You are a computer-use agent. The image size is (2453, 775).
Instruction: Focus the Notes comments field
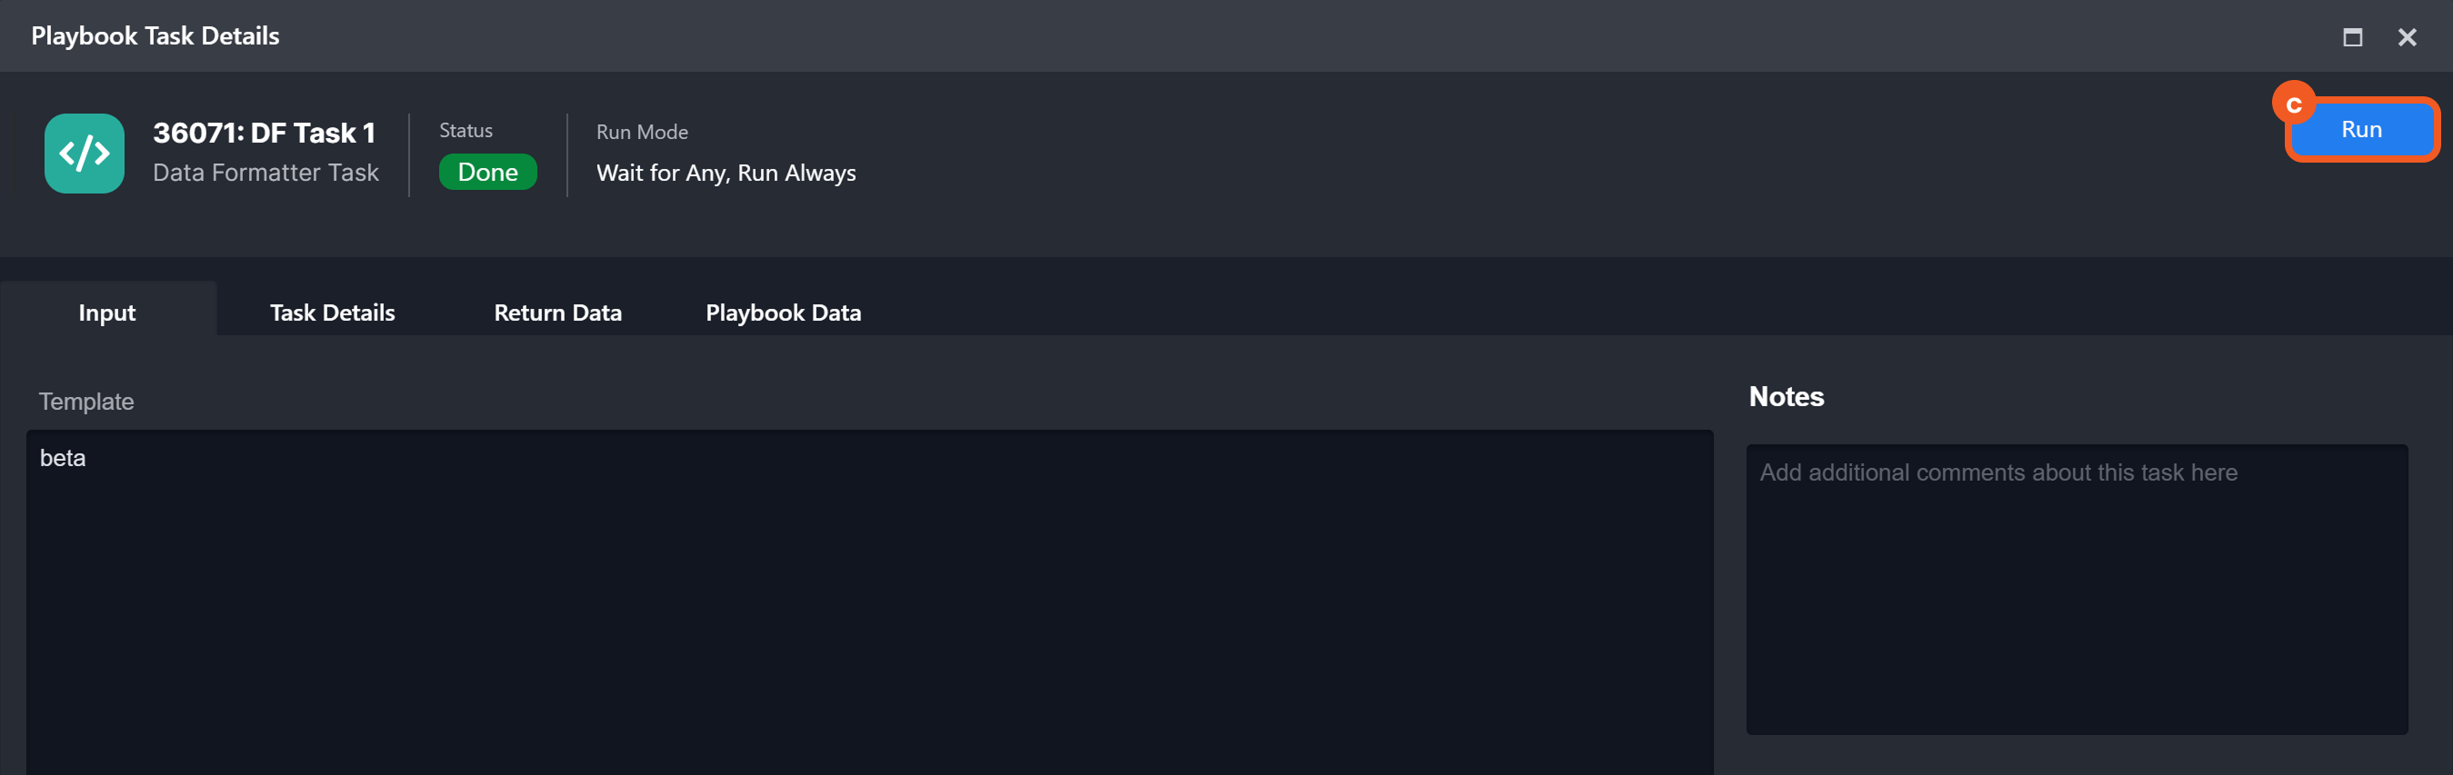[2076, 591]
